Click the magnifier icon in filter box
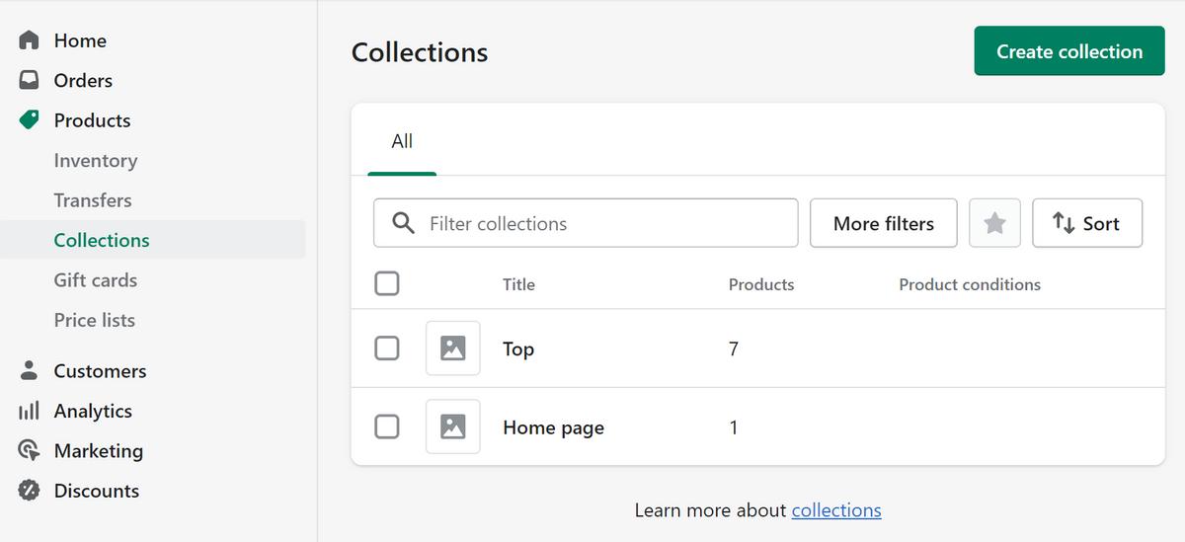Screen dimensions: 1185x542 tap(403, 223)
